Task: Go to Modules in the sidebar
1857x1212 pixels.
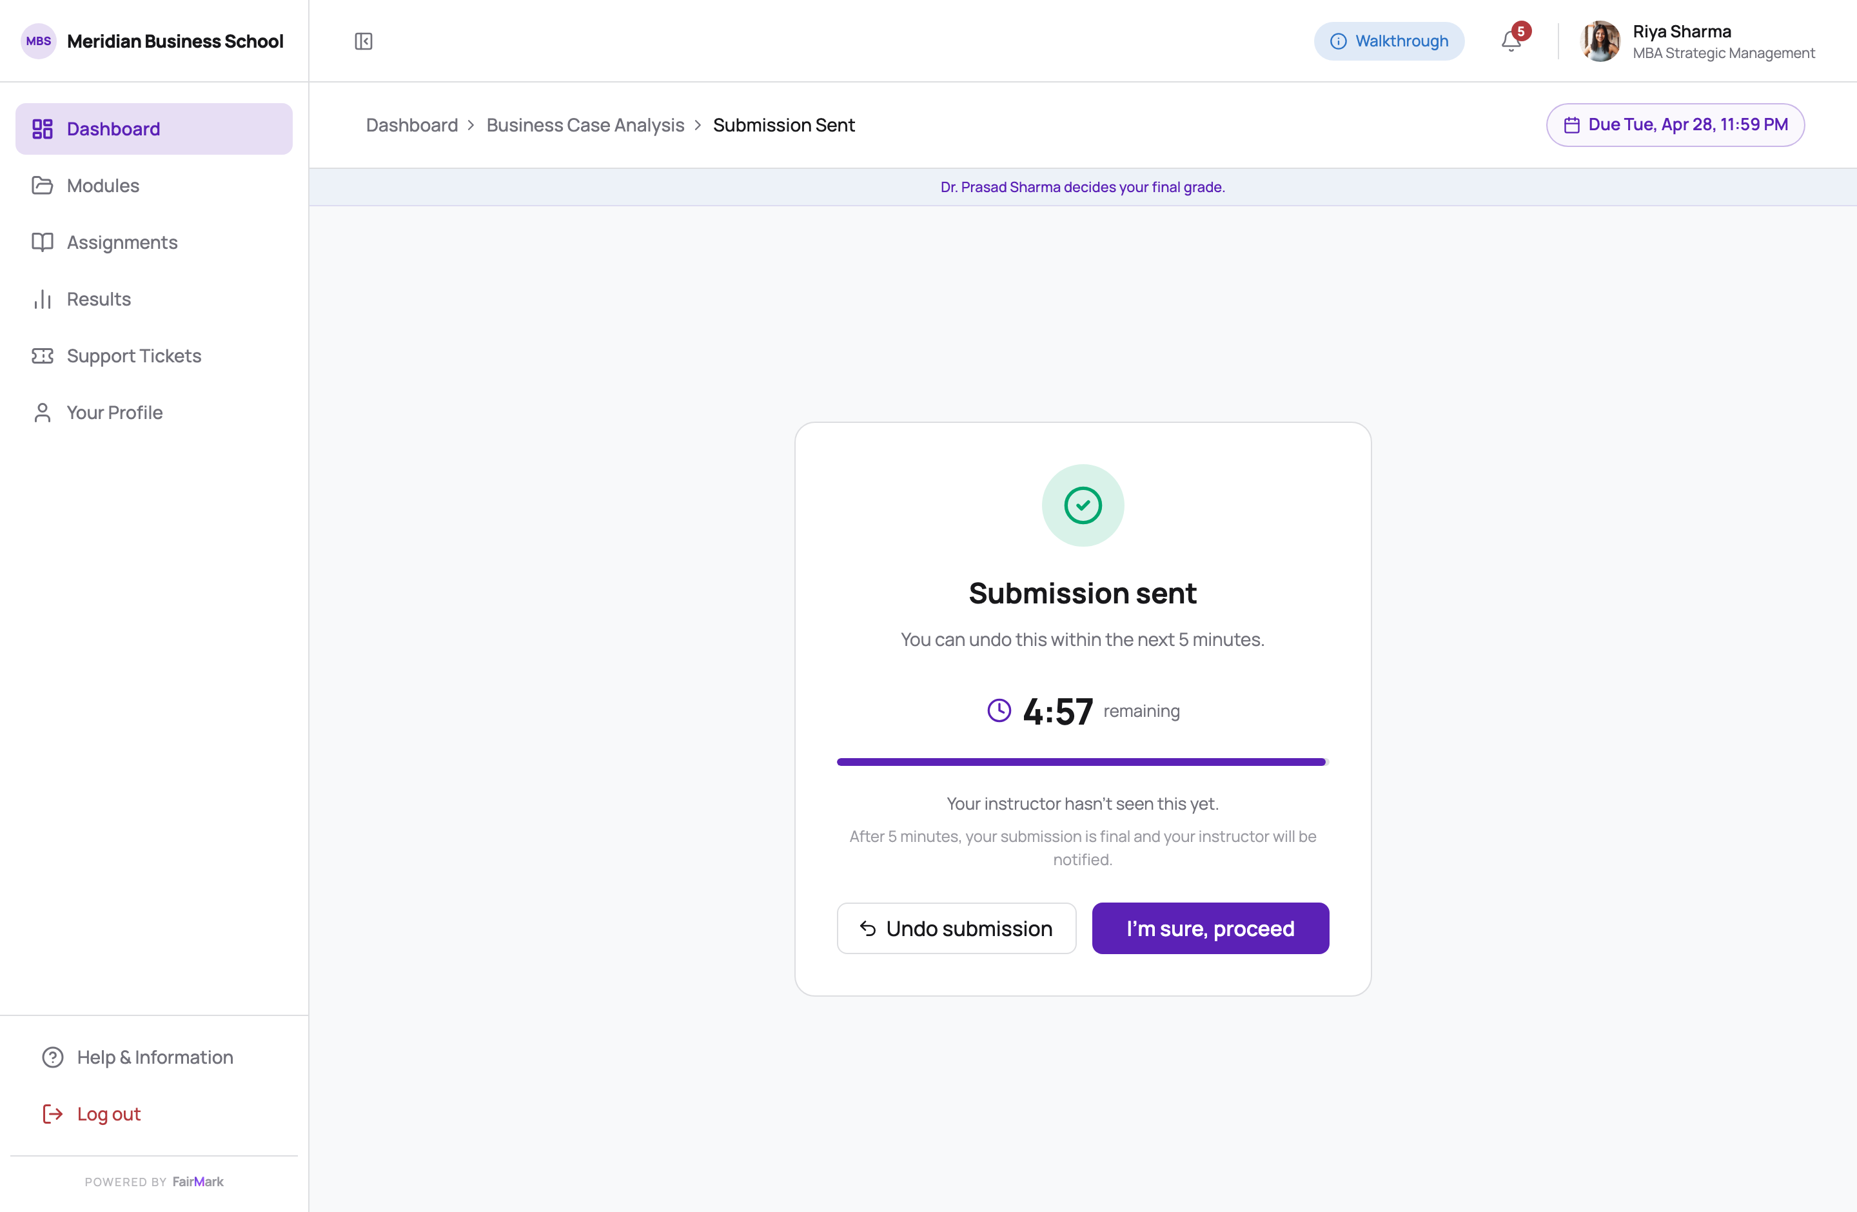Action: tap(153, 186)
